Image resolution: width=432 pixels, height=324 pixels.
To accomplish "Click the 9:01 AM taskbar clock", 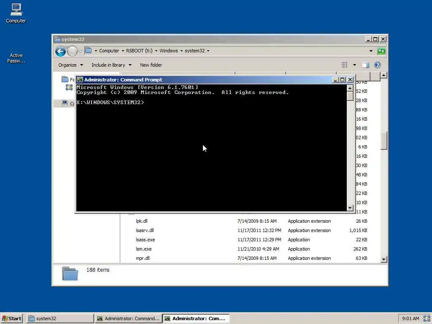I will (x=410, y=319).
